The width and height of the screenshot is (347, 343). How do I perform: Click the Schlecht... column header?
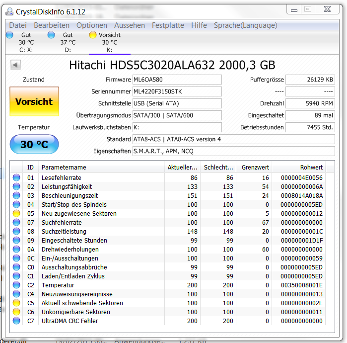tap(218, 168)
